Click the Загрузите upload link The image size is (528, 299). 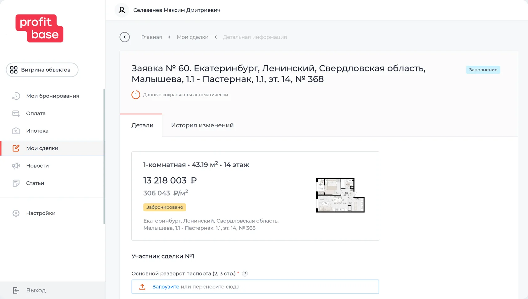tap(166, 287)
